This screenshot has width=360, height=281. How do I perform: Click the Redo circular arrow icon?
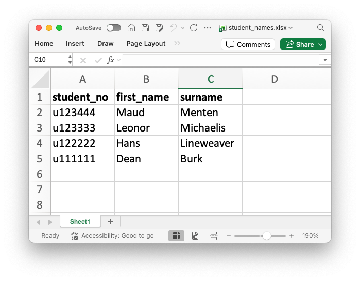click(194, 28)
